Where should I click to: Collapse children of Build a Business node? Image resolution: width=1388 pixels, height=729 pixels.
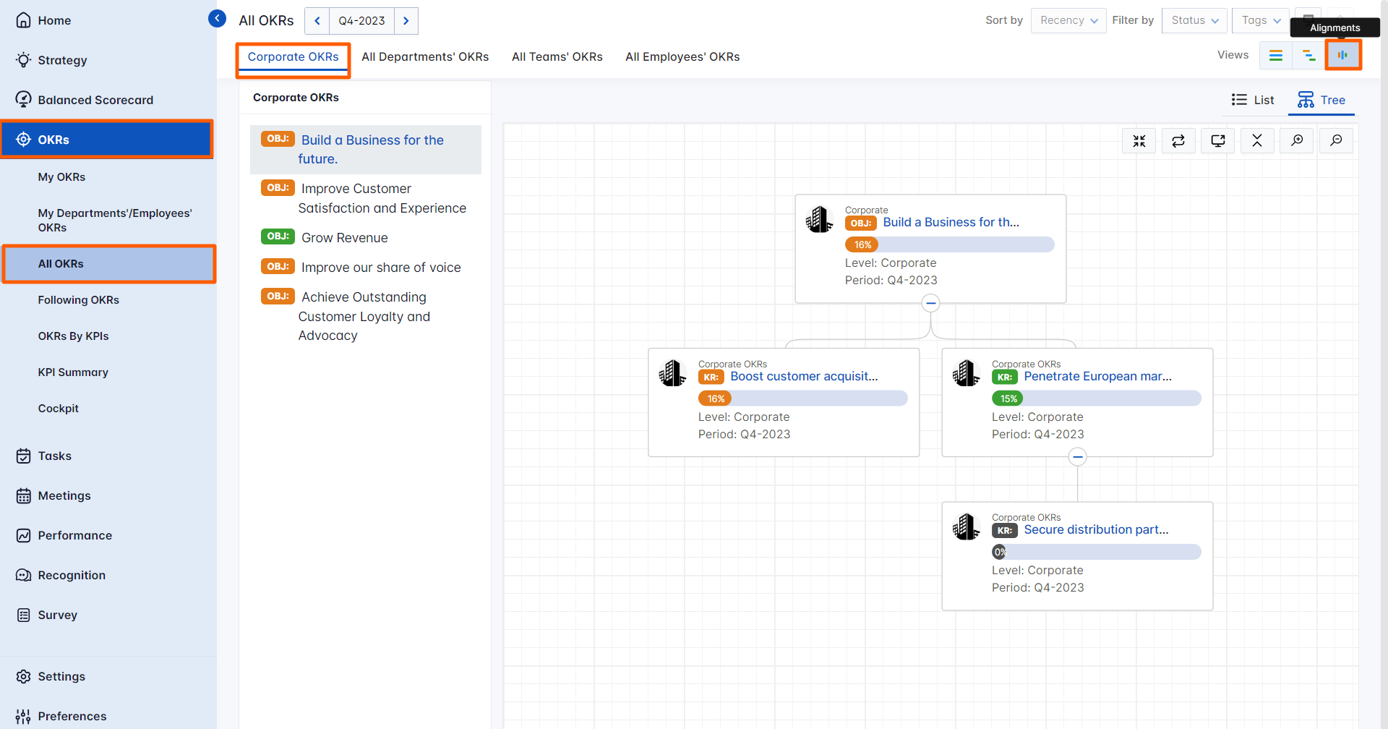pos(931,303)
